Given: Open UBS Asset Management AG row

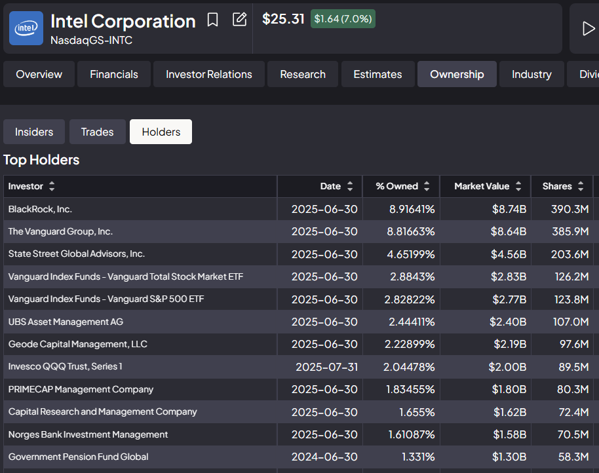Looking at the screenshot, I should click(298, 322).
